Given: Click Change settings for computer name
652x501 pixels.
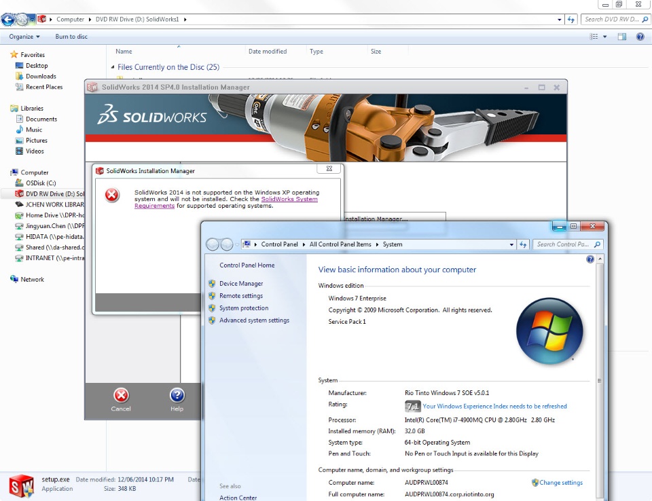Looking at the screenshot, I should point(561,483).
